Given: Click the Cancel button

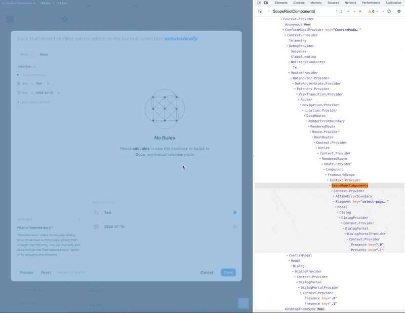Looking at the screenshot, I should [x=207, y=273].
